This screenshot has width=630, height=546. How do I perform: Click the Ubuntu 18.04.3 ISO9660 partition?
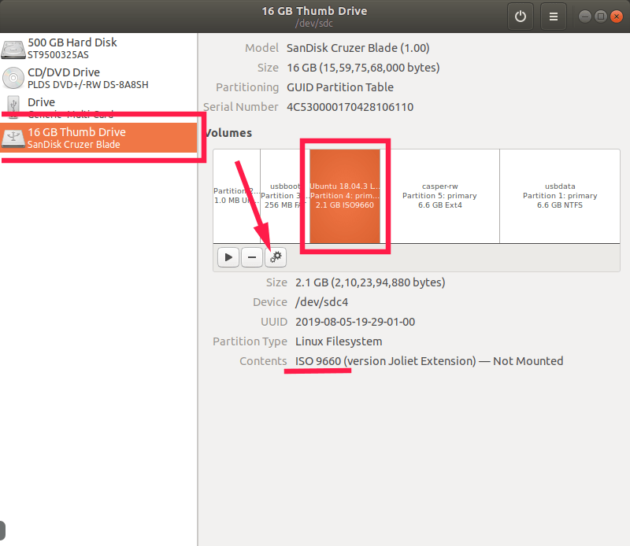point(344,196)
